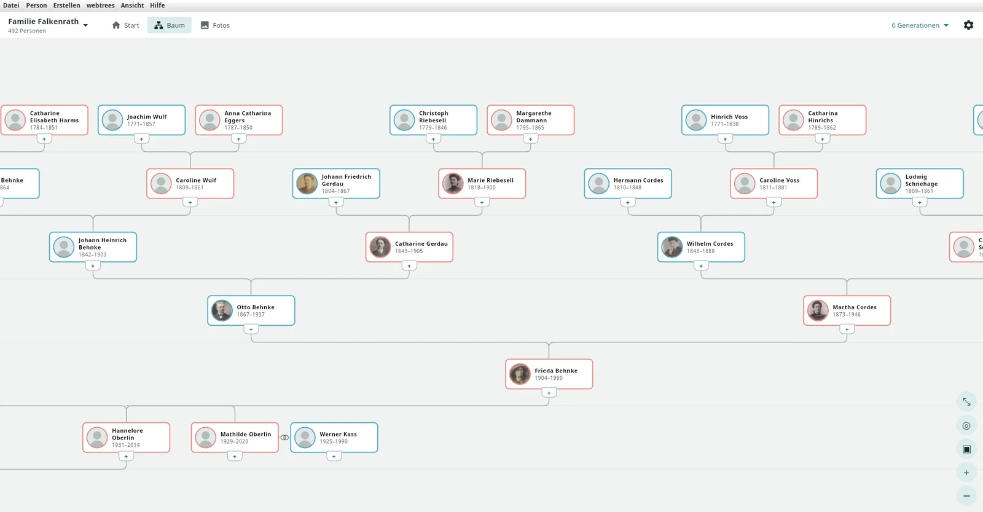983x512 pixels.
Task: Expand the plus under Otto Behnke
Action: click(251, 329)
